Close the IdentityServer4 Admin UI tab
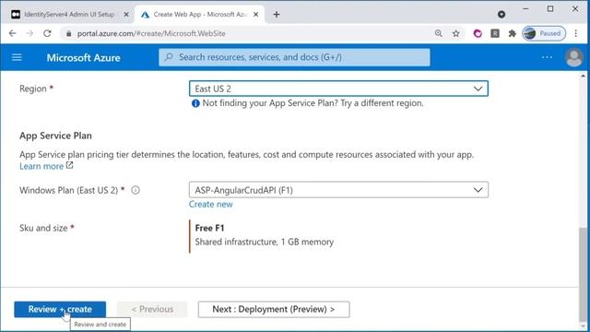 [126, 15]
